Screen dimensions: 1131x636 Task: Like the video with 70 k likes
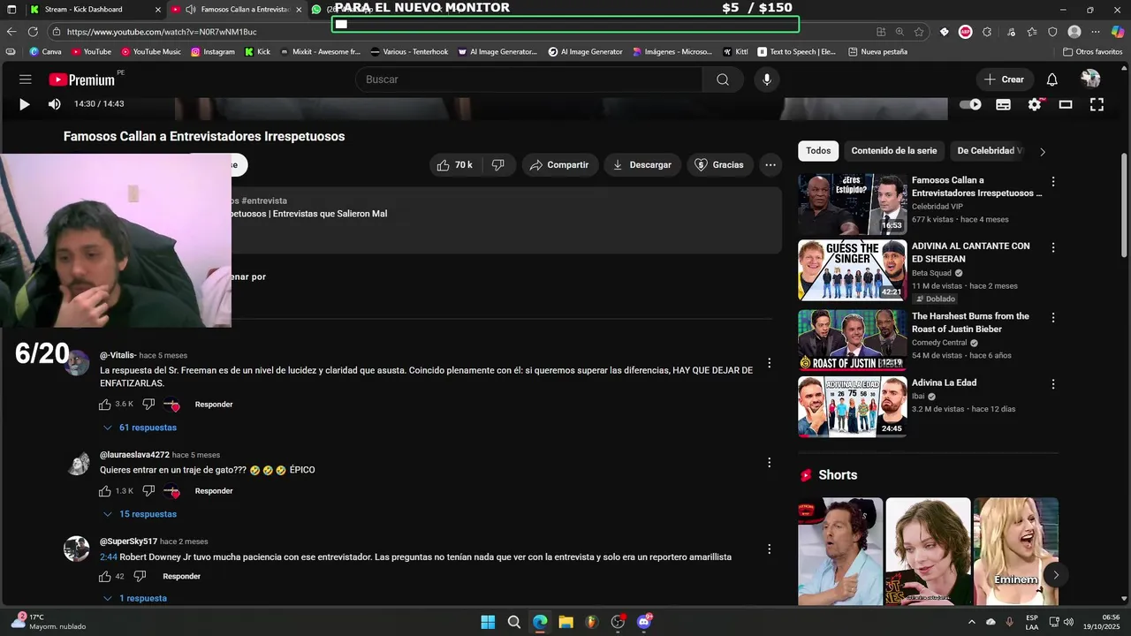click(454, 165)
